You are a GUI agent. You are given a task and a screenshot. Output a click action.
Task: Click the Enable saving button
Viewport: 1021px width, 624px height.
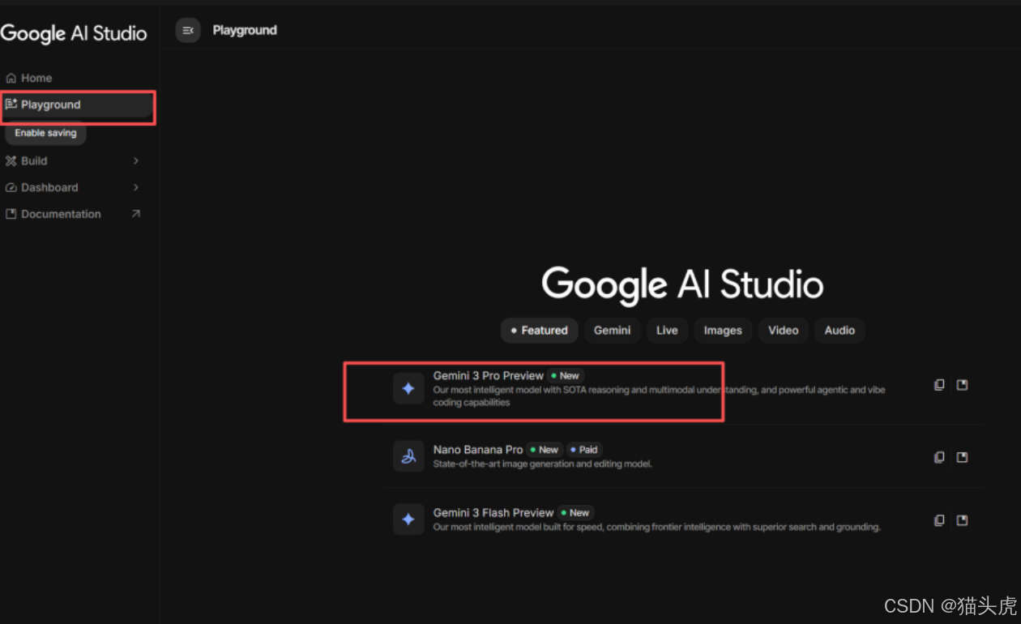tap(45, 132)
